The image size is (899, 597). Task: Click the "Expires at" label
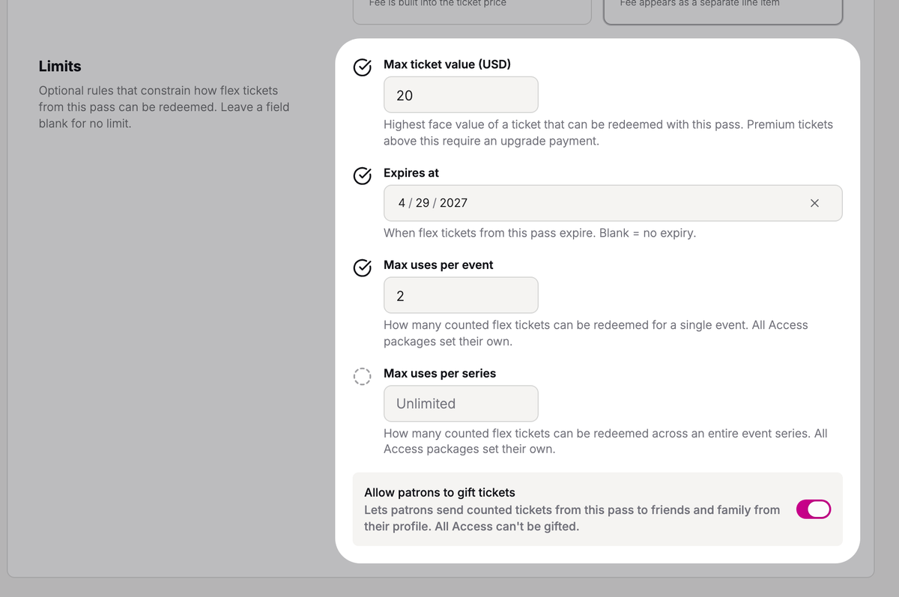(411, 173)
